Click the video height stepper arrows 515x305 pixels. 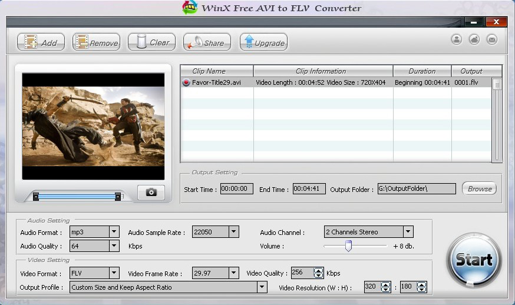coord(422,287)
